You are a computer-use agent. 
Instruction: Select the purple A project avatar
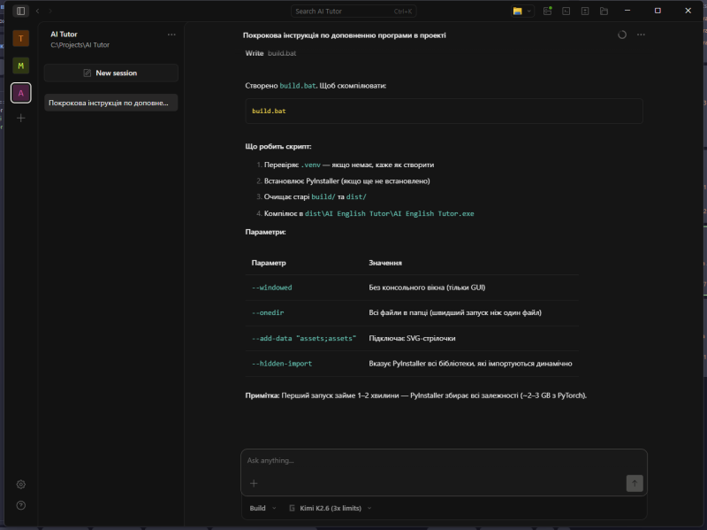pyautogui.click(x=20, y=93)
